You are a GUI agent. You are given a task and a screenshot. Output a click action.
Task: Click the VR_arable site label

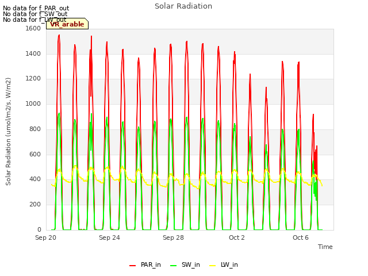tap(67, 24)
